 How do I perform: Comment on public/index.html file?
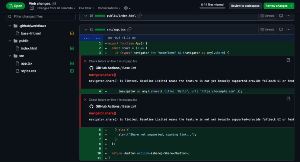pos(281,16)
